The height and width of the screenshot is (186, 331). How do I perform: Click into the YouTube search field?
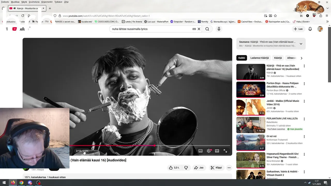(x=151, y=29)
